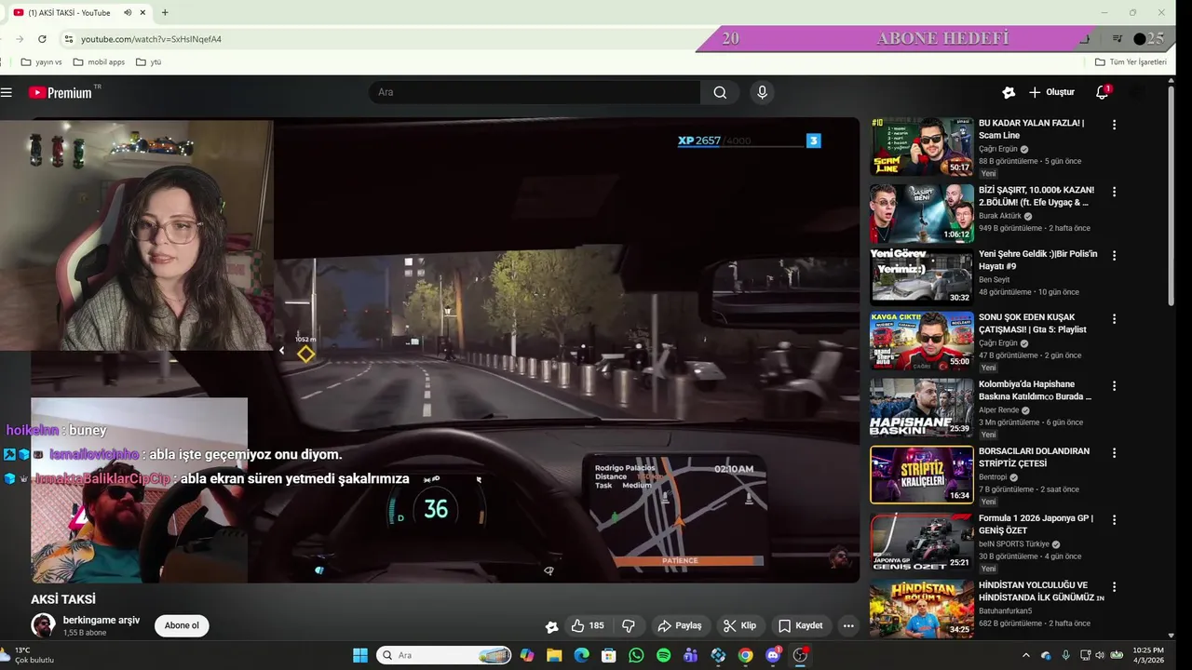The image size is (1192, 670).
Task: Open mobil apps bookmarks folder
Action: coord(99,62)
